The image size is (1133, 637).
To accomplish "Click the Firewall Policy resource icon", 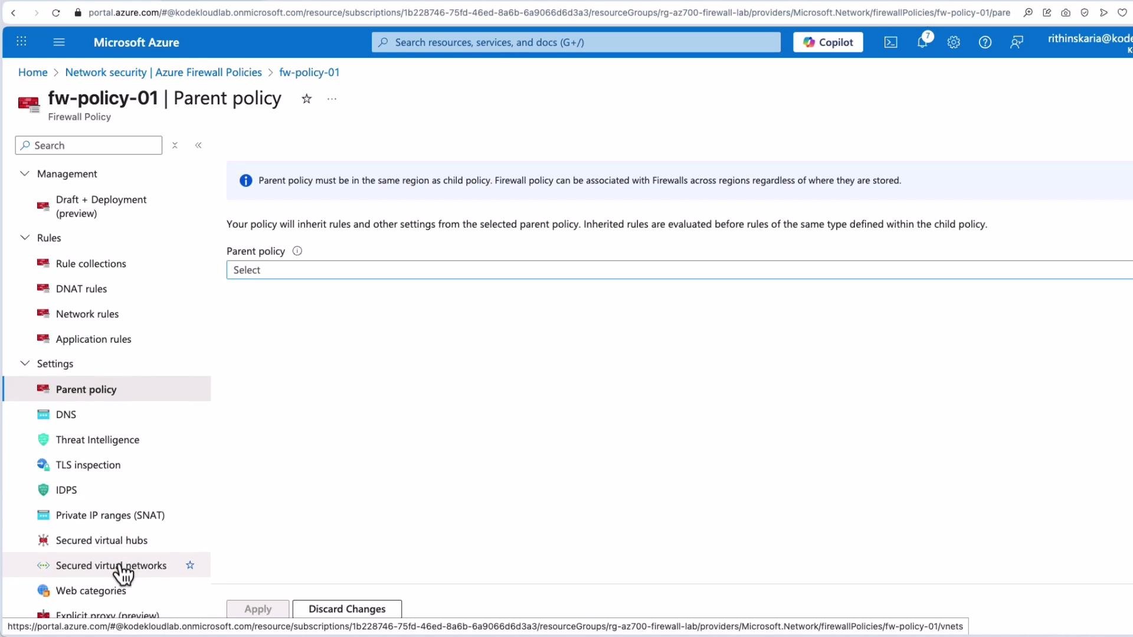I will point(28,105).
